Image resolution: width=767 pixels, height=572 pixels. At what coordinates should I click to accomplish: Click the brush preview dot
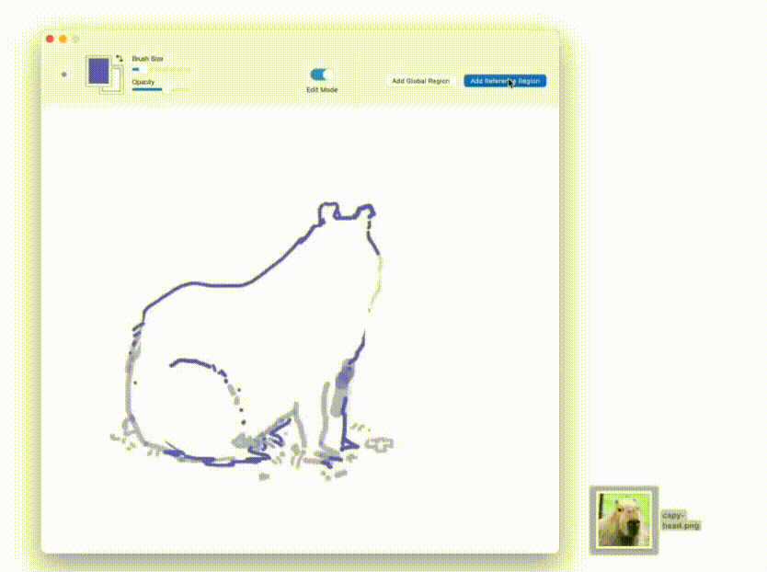click(x=64, y=74)
